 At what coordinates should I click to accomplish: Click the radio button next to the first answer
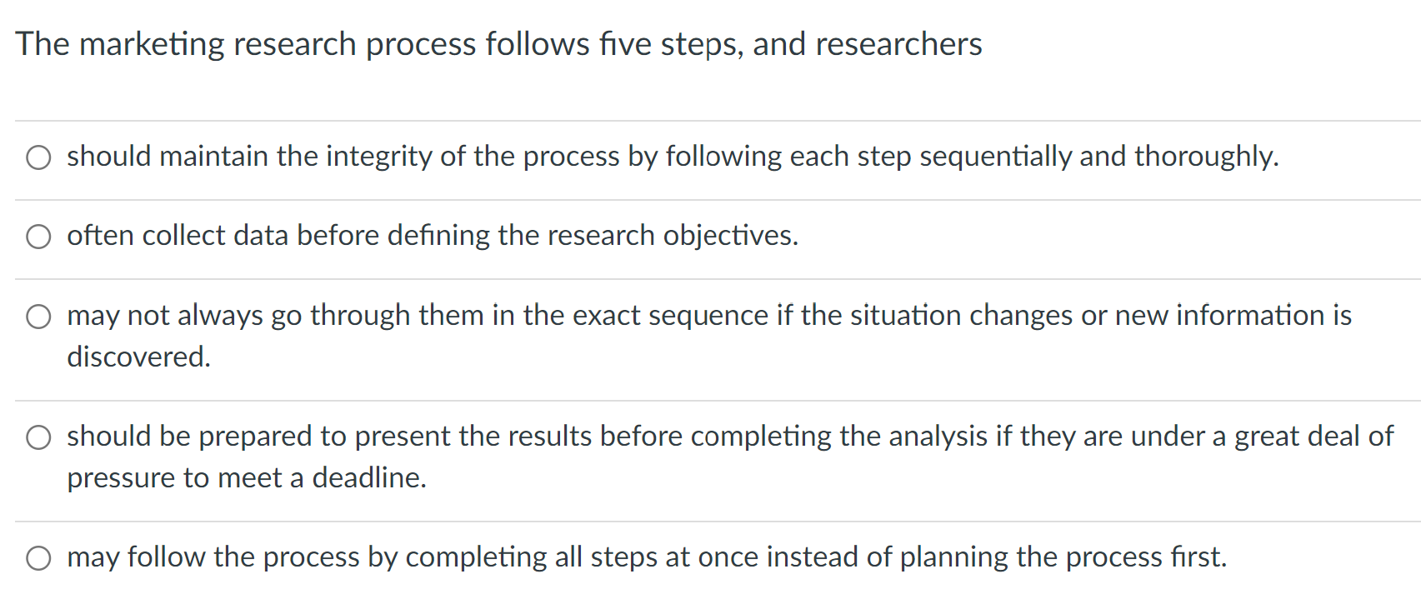pyautogui.click(x=39, y=157)
